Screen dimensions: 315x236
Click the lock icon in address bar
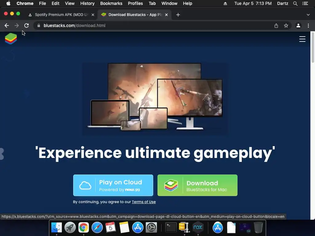coord(39,26)
